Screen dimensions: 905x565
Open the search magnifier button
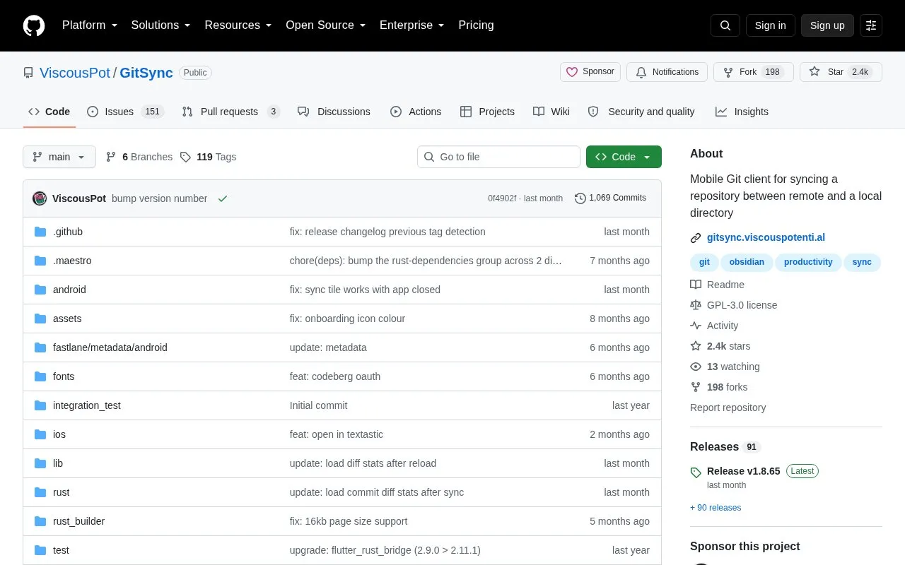[x=725, y=25]
